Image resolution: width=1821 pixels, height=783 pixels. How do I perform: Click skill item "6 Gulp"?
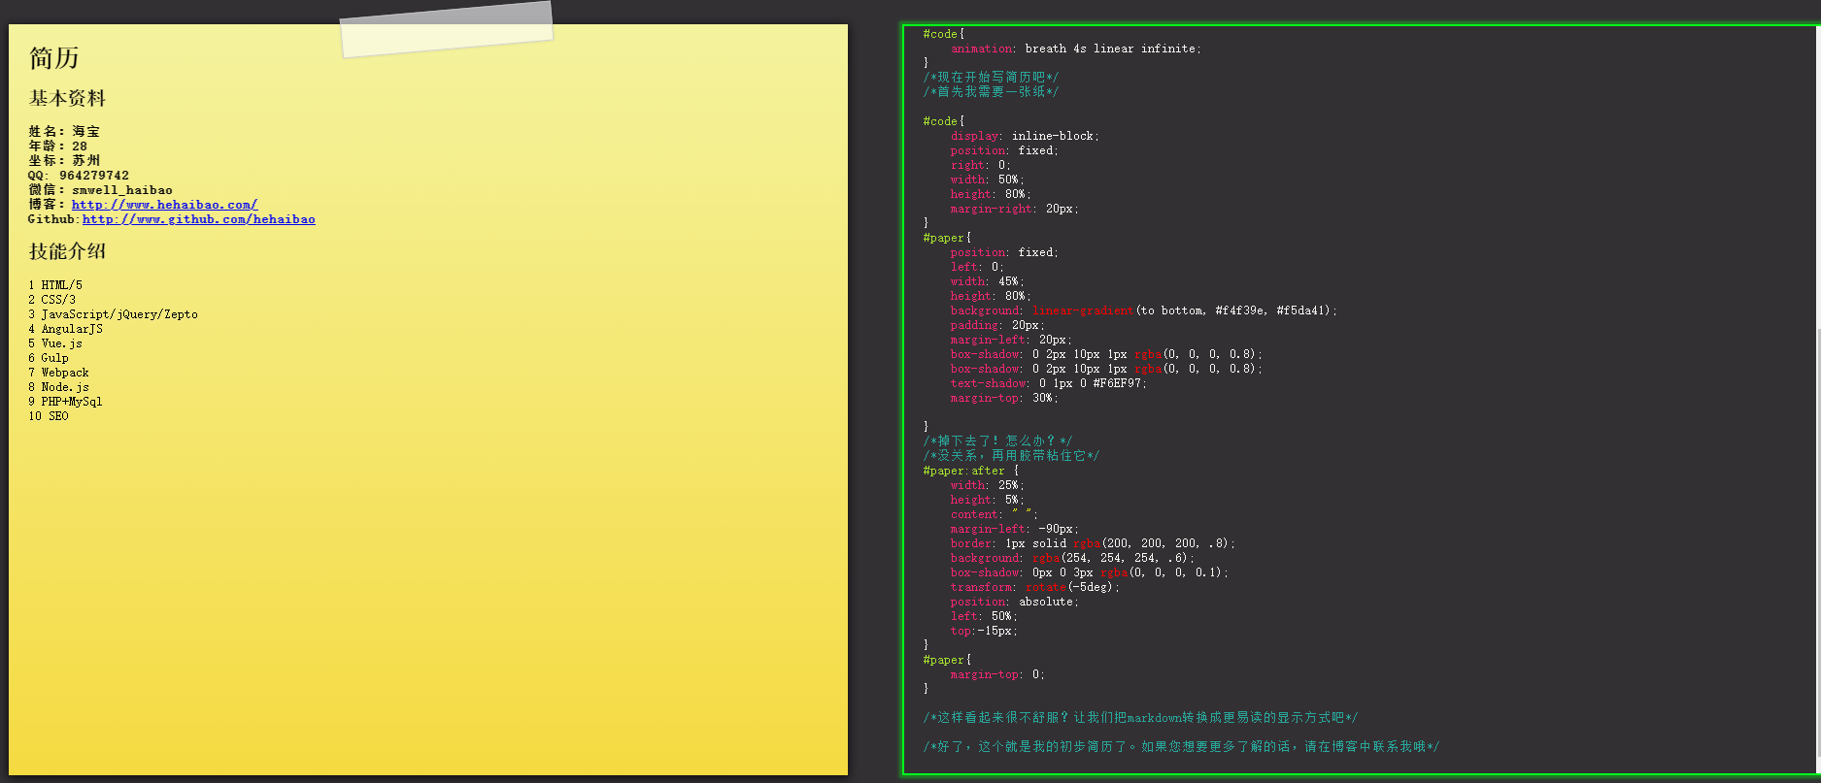coord(49,358)
